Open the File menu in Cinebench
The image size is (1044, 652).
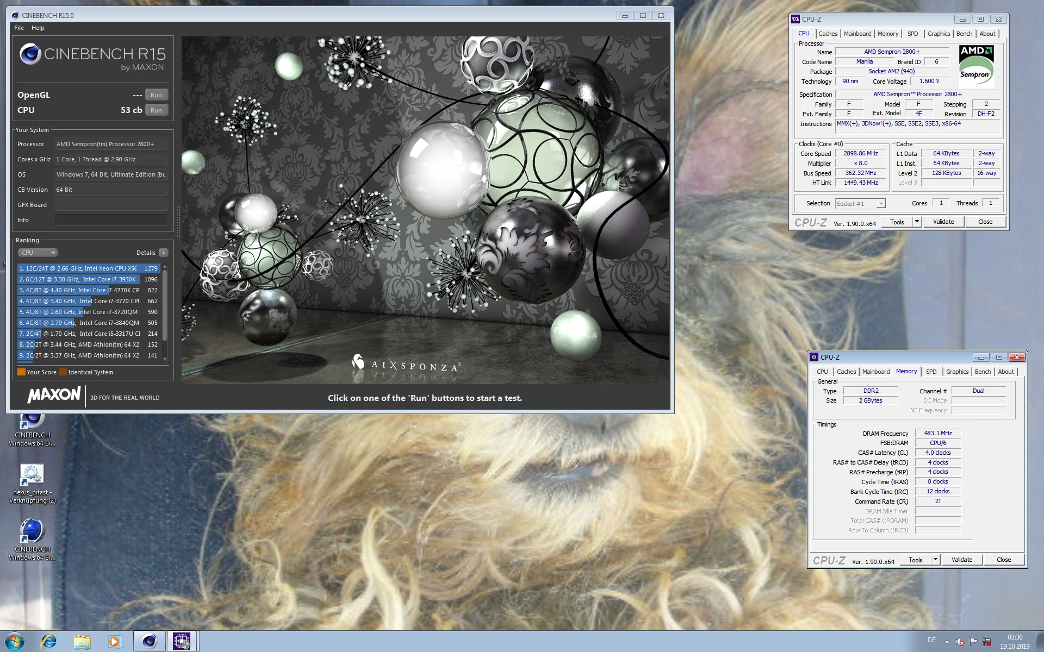(x=19, y=28)
